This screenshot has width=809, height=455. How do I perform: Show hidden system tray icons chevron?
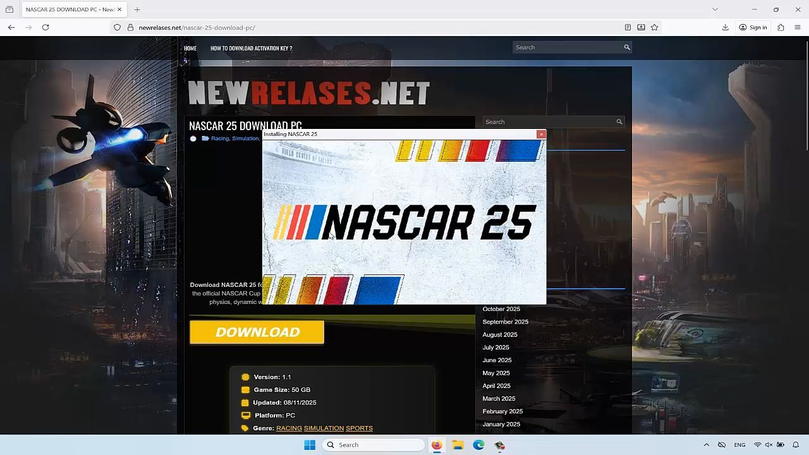pos(707,445)
